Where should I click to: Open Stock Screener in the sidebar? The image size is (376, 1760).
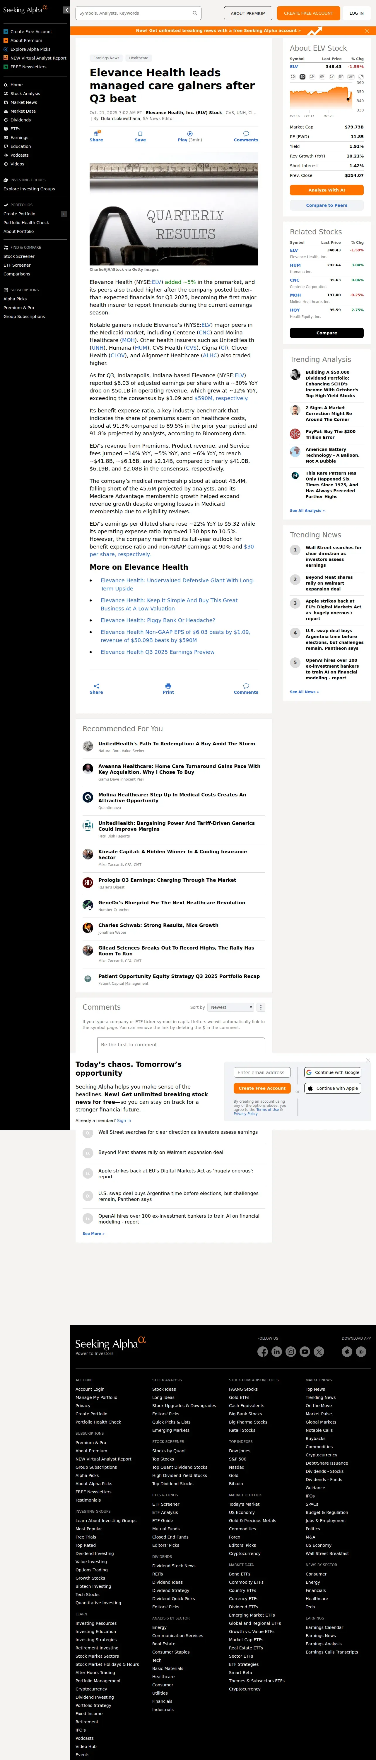[19, 256]
